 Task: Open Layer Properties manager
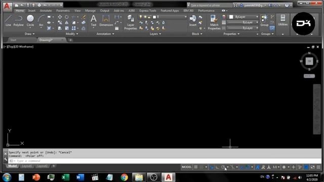(x=131, y=22)
